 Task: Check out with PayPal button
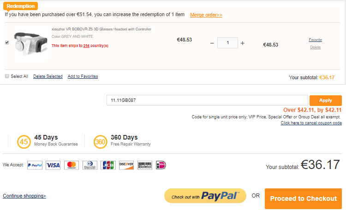205,196
